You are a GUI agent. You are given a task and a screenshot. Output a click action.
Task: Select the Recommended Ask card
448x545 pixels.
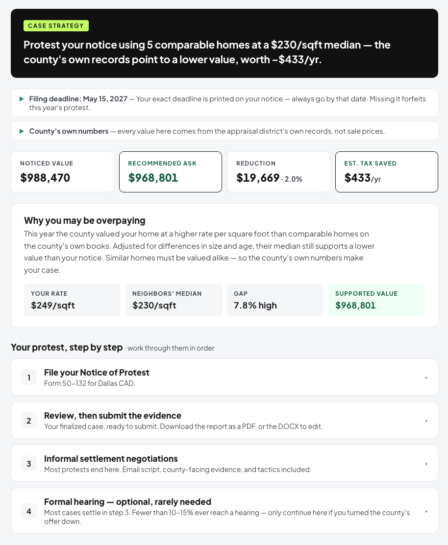click(x=171, y=172)
